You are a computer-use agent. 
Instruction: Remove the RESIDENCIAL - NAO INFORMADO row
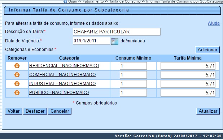17,66
